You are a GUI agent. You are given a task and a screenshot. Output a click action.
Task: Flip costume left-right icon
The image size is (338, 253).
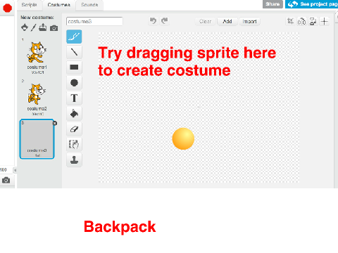click(301, 21)
